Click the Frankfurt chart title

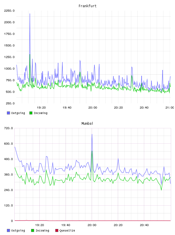pyautogui.click(x=87, y=6)
